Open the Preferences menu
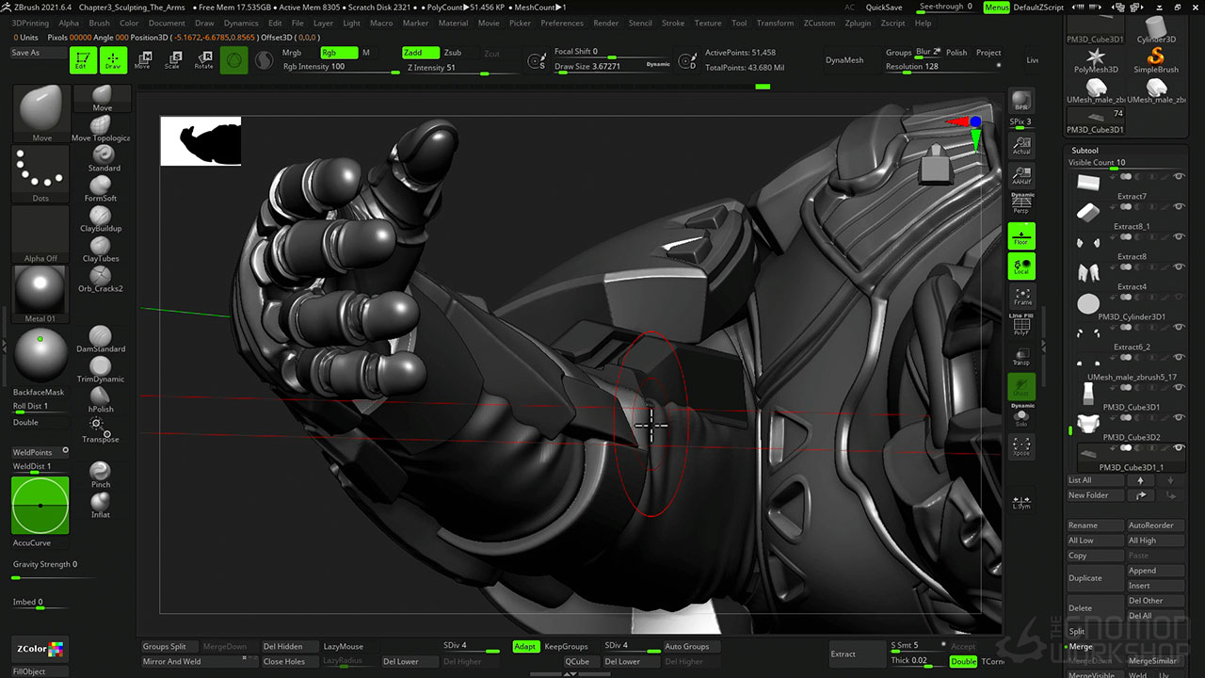 point(562,23)
